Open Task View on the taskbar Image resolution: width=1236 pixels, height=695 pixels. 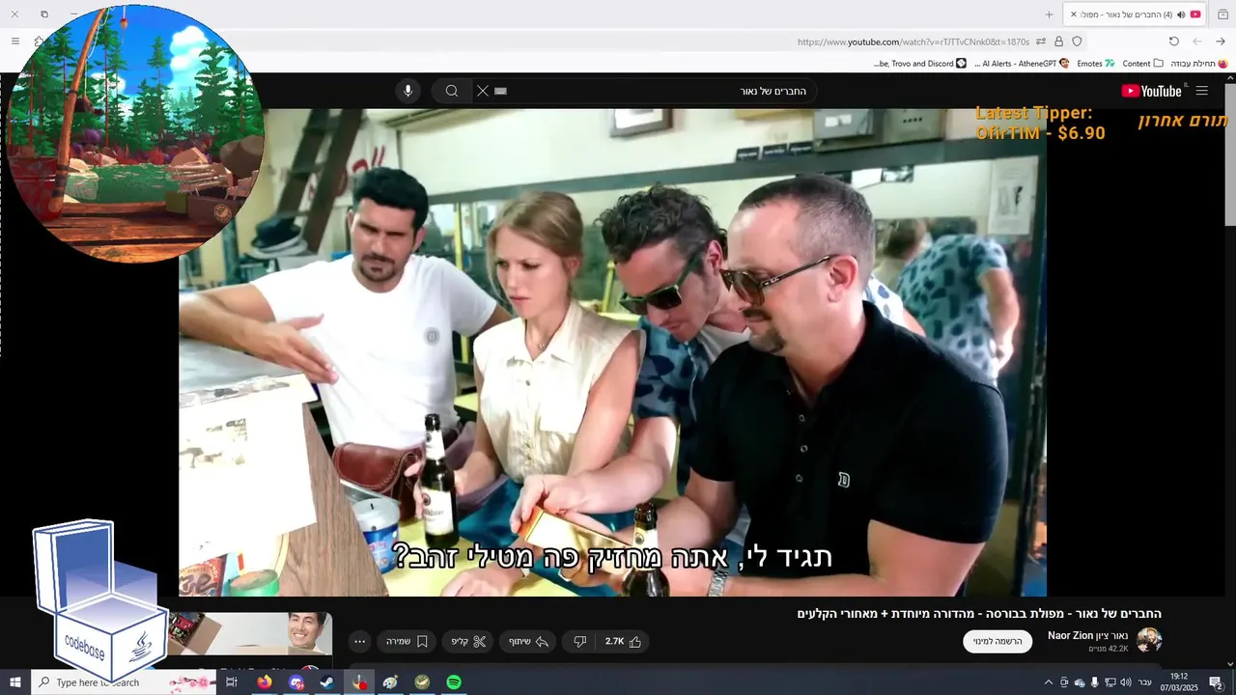pyautogui.click(x=232, y=682)
